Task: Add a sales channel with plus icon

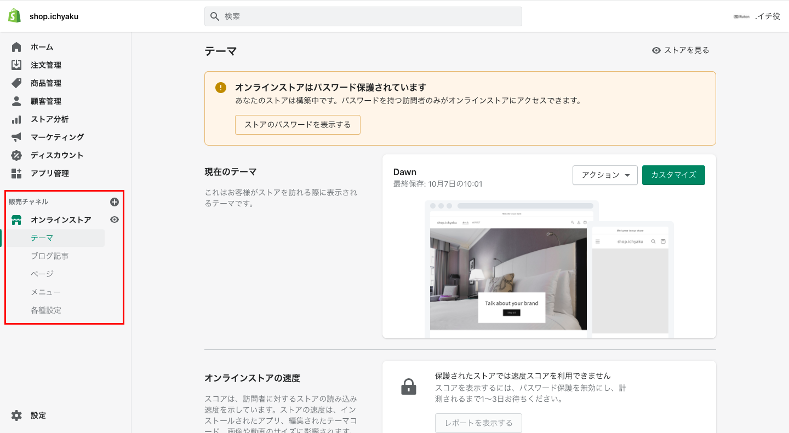Action: point(115,202)
